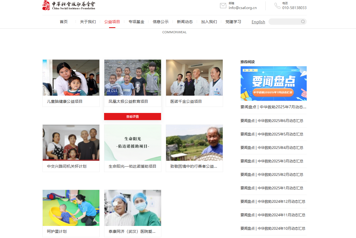Select the 专项基金 navigation item
Screen dimensions: 356x238
136,22
